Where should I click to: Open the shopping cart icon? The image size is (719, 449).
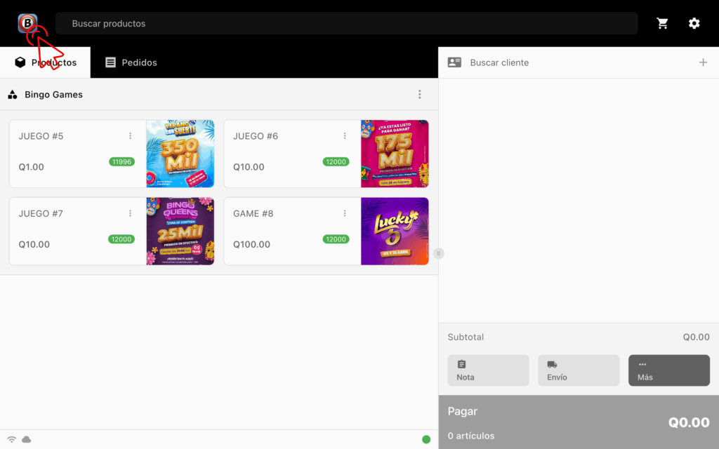pyautogui.click(x=662, y=23)
